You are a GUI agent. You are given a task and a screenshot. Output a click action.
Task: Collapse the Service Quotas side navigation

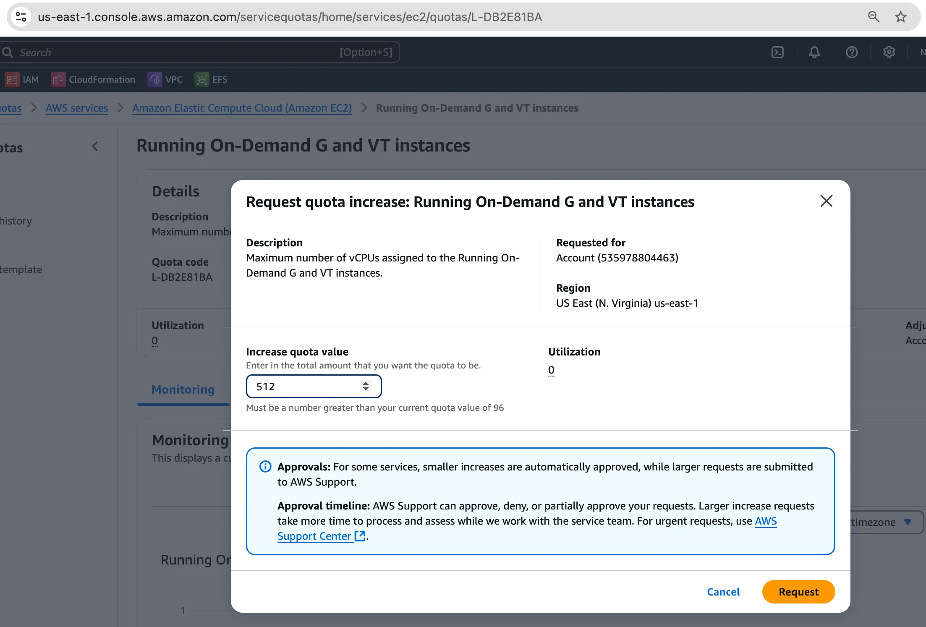(95, 146)
